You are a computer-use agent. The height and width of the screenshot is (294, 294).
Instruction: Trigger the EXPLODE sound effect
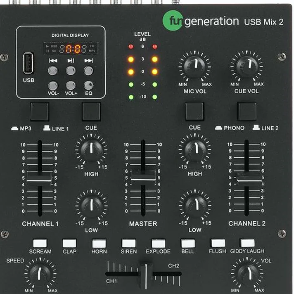pyautogui.click(x=158, y=243)
